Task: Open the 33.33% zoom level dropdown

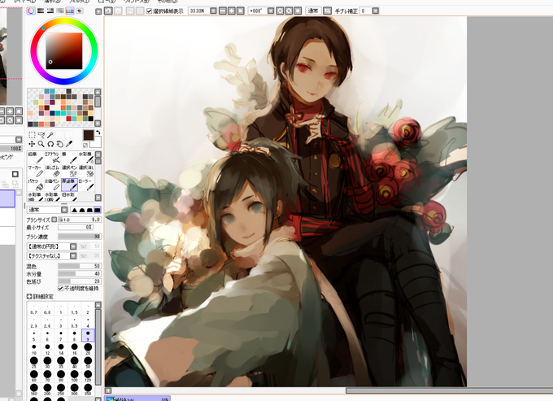Action: pos(213,11)
